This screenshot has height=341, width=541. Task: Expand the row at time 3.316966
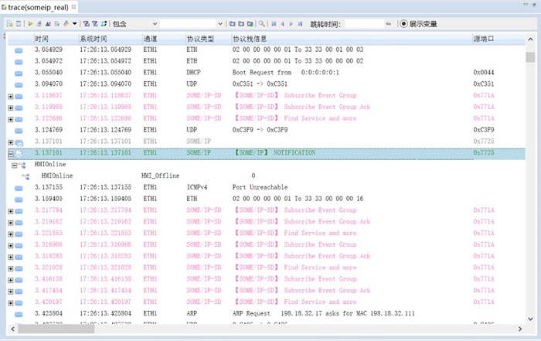tap(11, 245)
